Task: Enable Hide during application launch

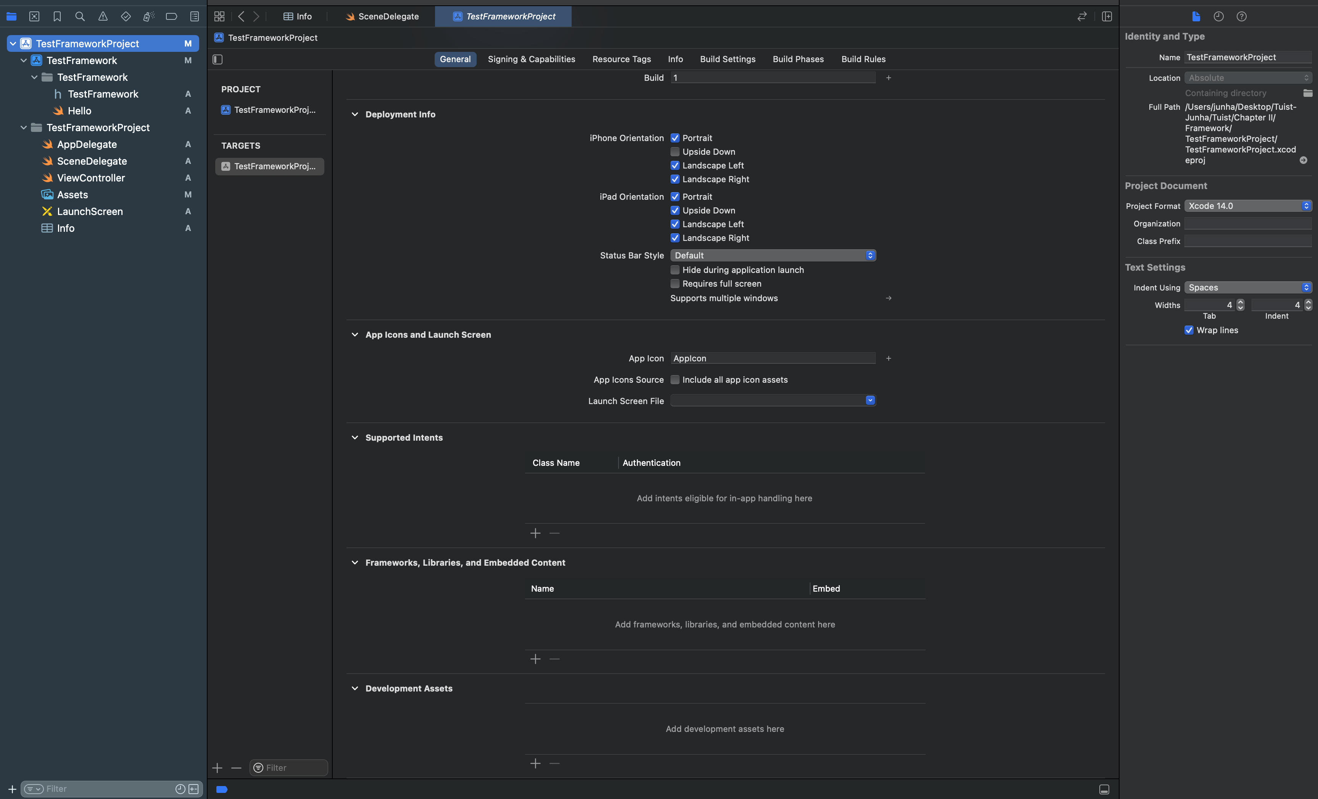Action: coord(675,270)
